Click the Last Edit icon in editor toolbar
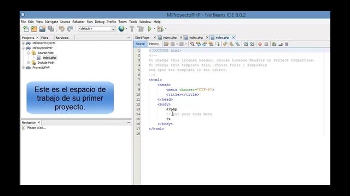 (x=166, y=44)
